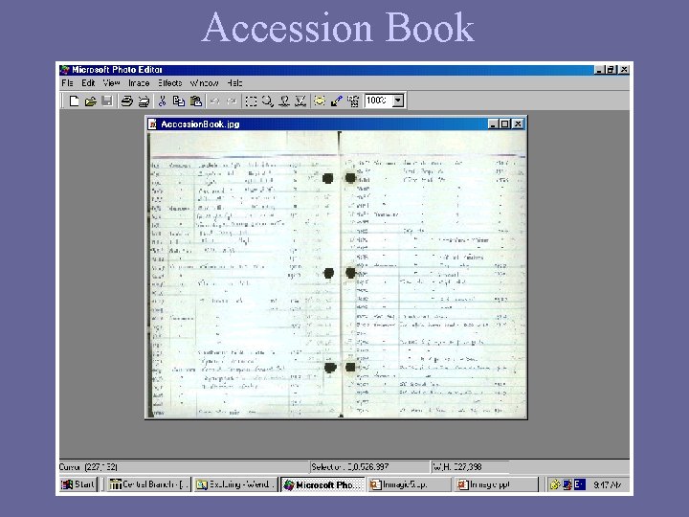Click the W,H dimensions status field
This screenshot has width=689, height=517.
pos(470,467)
